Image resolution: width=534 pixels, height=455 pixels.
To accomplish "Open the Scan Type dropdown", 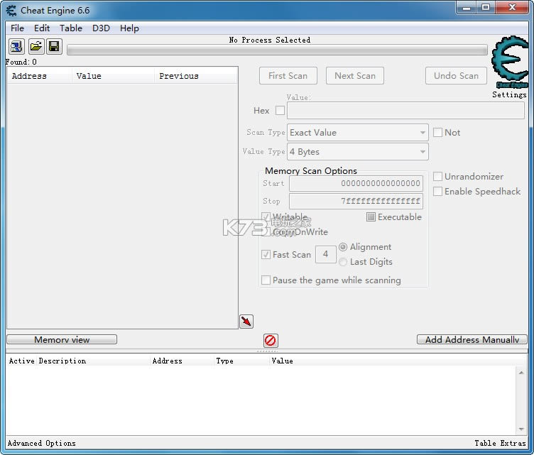I will [x=358, y=132].
